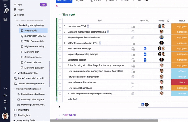The image size is (188, 122).
Task: Change Stuck status of Slack channel task
Action: click(x=180, y=82)
